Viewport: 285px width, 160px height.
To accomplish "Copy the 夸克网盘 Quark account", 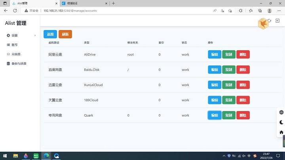I will tap(229, 115).
